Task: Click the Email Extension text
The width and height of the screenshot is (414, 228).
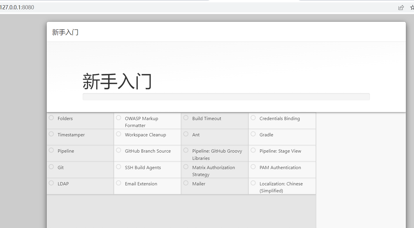Action: 141,184
